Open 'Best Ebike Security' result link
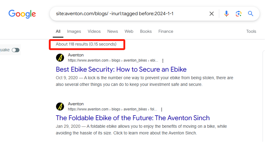This screenshot has width=265, height=142. [121, 69]
